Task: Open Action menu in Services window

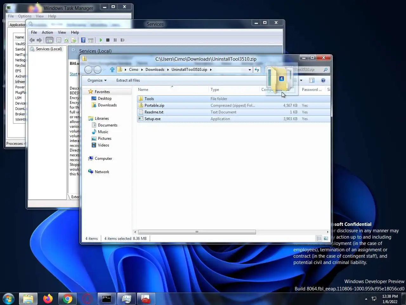Action: [47, 32]
